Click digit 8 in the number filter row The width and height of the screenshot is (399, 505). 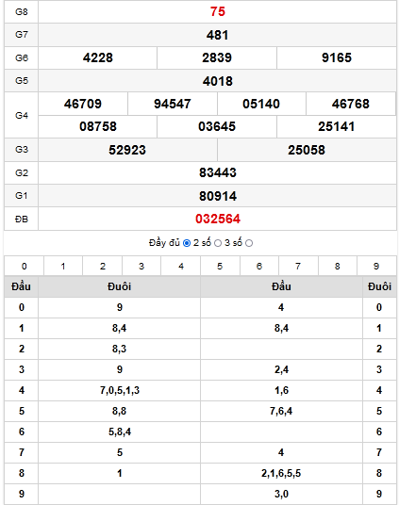[338, 267]
